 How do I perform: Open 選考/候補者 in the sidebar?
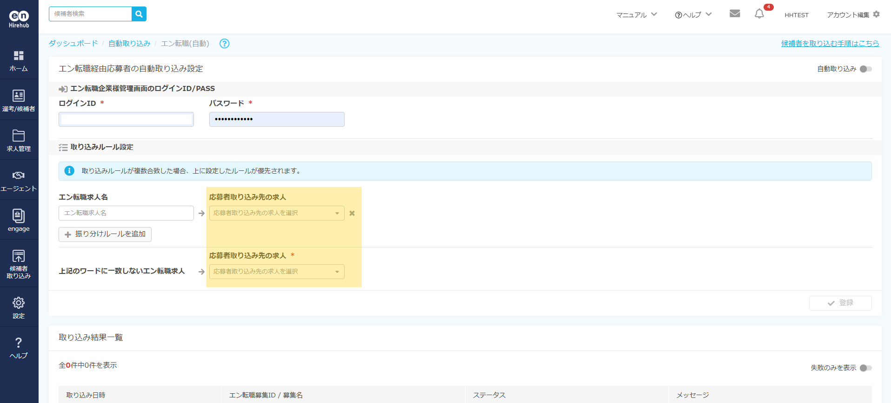[x=19, y=100]
